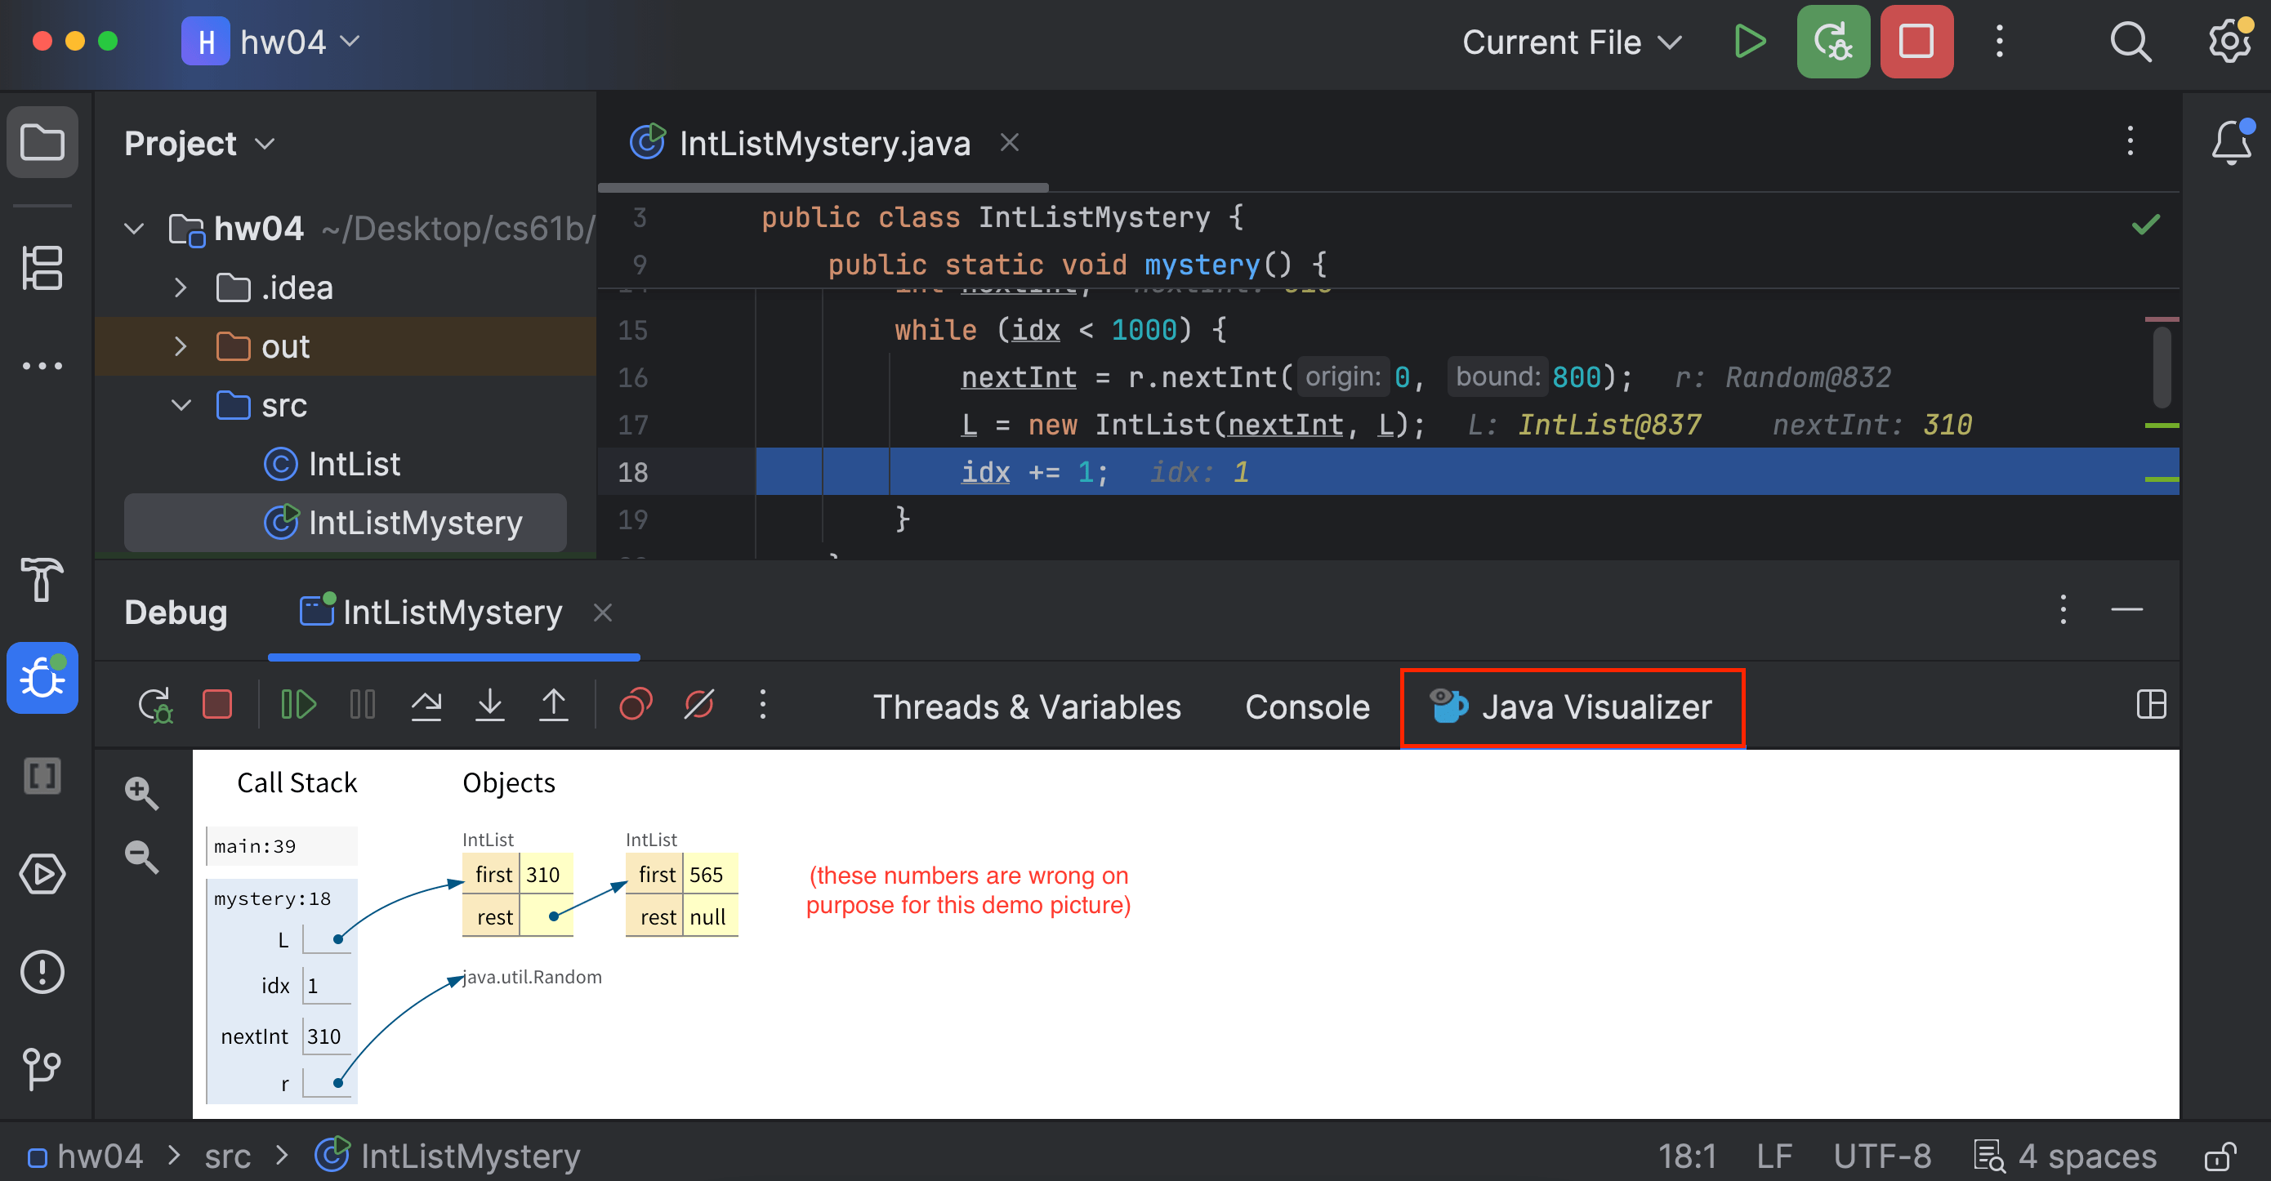Click the Rerun IntListMystery debug icon
This screenshot has width=2271, height=1181.
[155, 704]
